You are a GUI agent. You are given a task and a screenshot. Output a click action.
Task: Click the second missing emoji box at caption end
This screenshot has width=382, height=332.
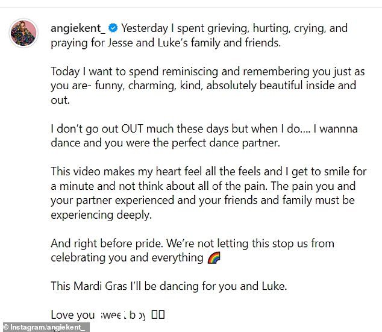[161, 315]
